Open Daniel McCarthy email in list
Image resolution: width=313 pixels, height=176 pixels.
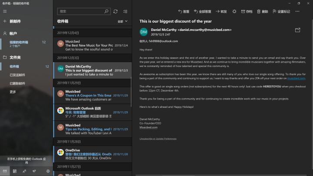pos(93,70)
